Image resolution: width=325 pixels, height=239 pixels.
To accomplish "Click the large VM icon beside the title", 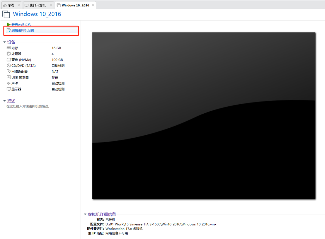I will click(x=6, y=14).
